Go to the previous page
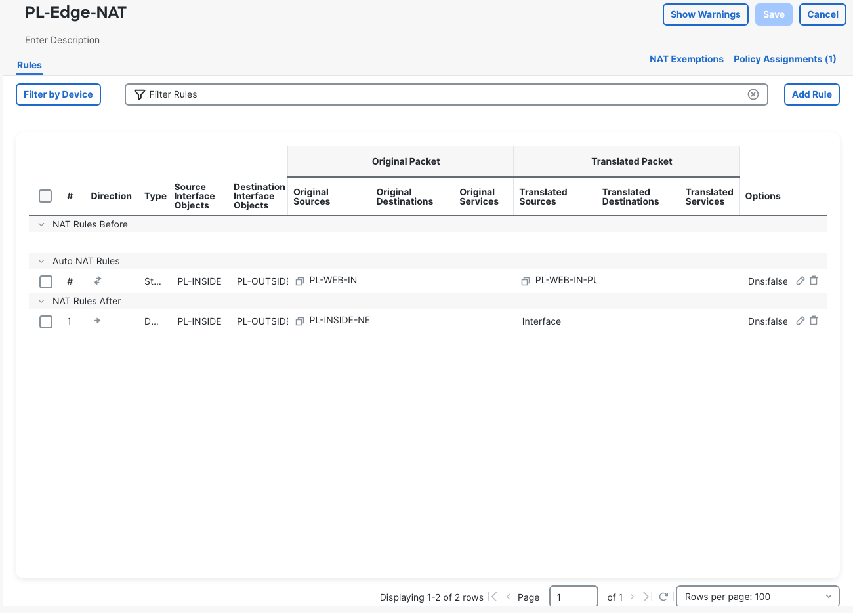This screenshot has height=613, width=853. (508, 597)
